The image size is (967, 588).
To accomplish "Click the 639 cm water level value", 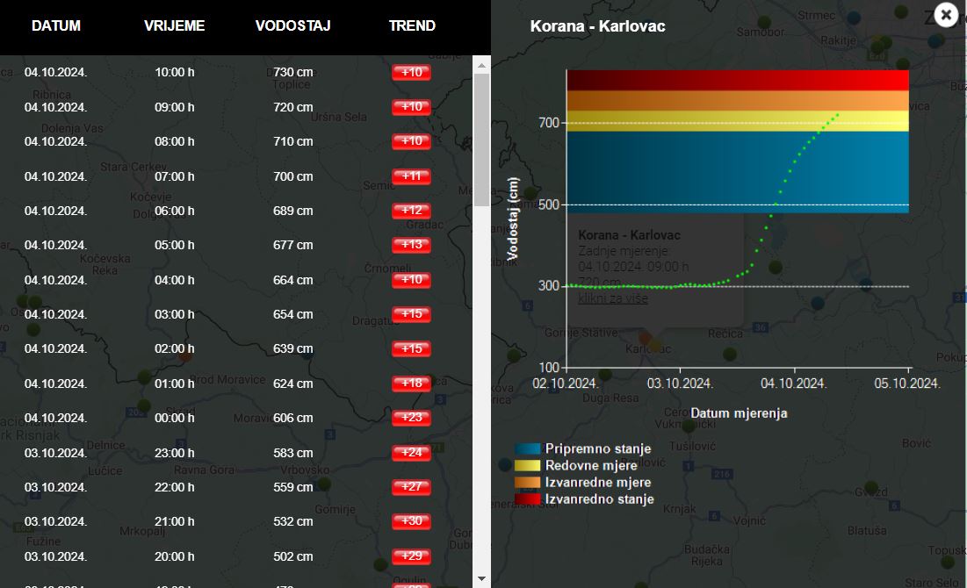I will point(293,349).
